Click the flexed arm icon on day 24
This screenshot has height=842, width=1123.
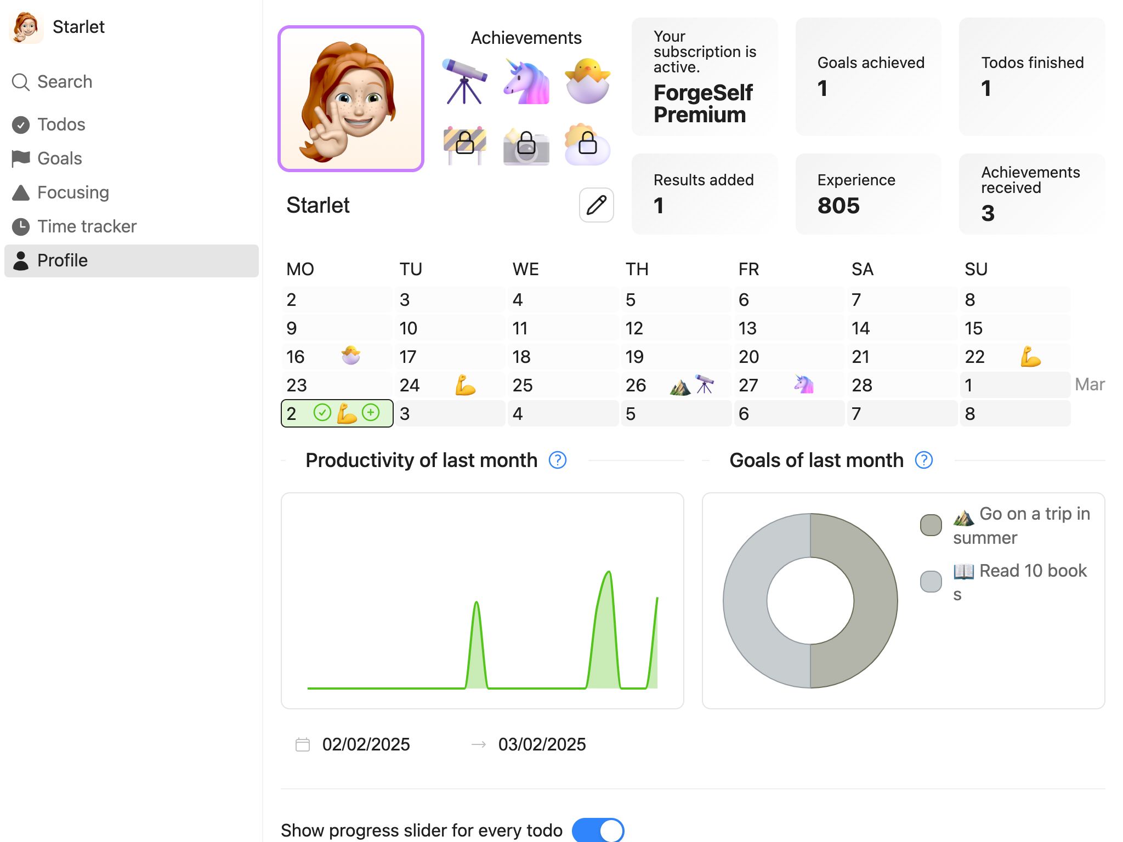coord(465,385)
